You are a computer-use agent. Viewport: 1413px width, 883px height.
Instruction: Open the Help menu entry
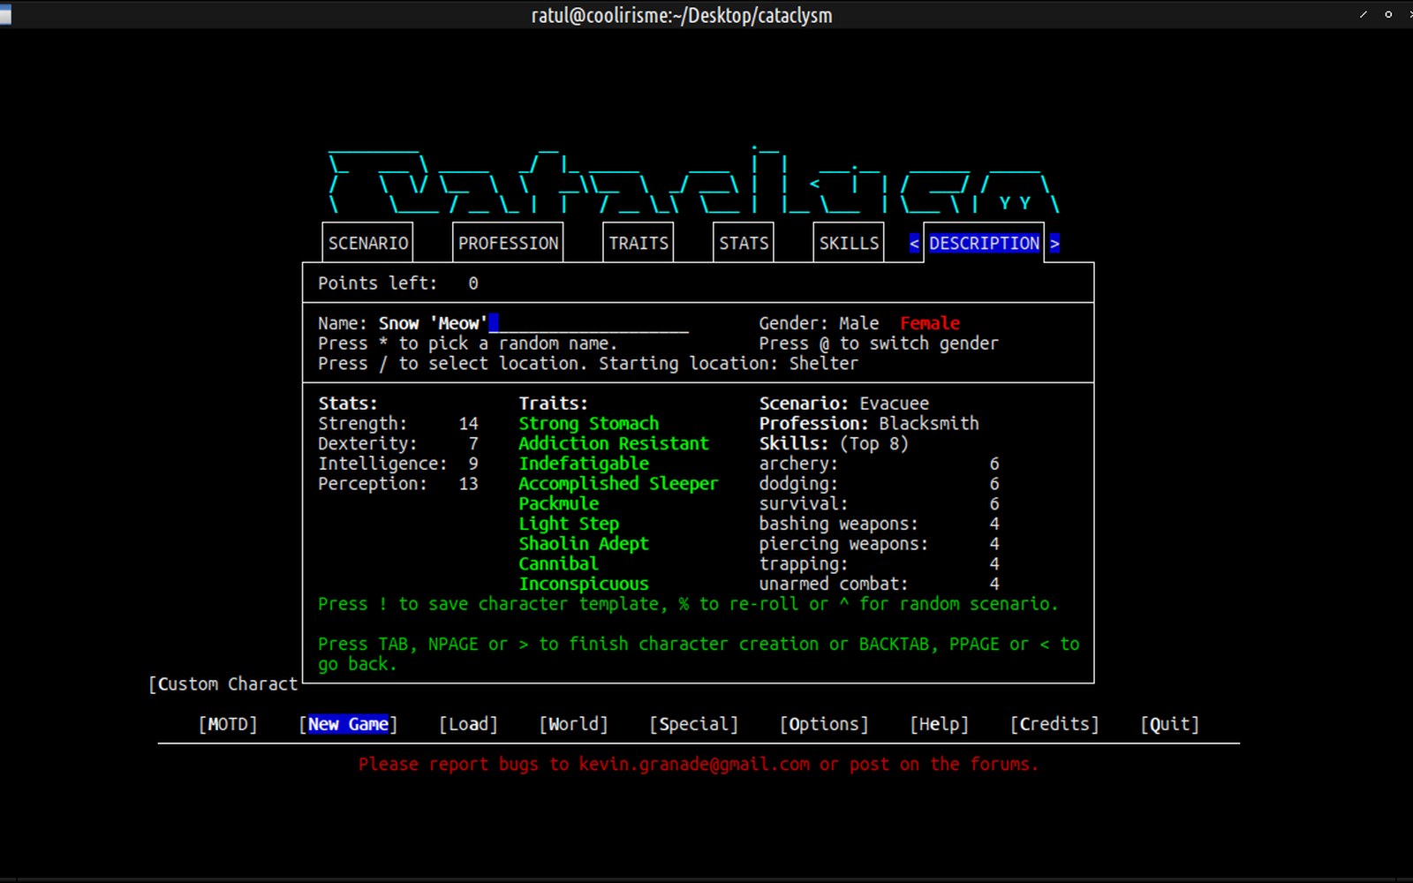[940, 724]
